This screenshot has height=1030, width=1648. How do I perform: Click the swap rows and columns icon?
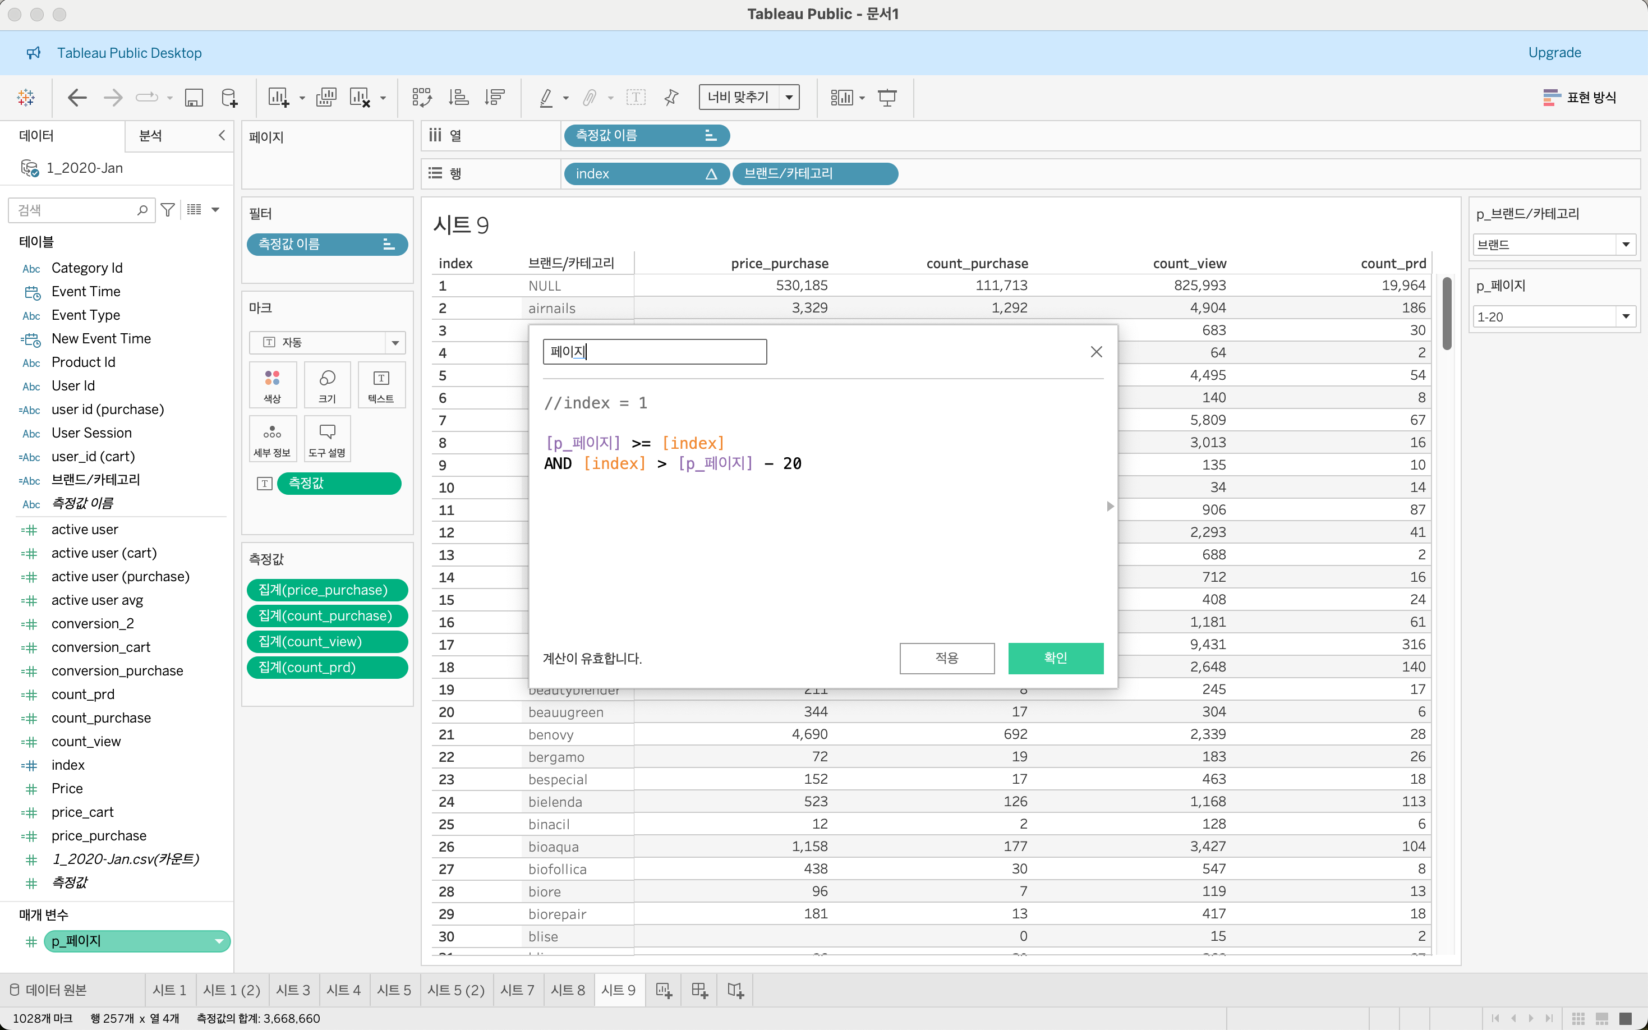coord(421,98)
